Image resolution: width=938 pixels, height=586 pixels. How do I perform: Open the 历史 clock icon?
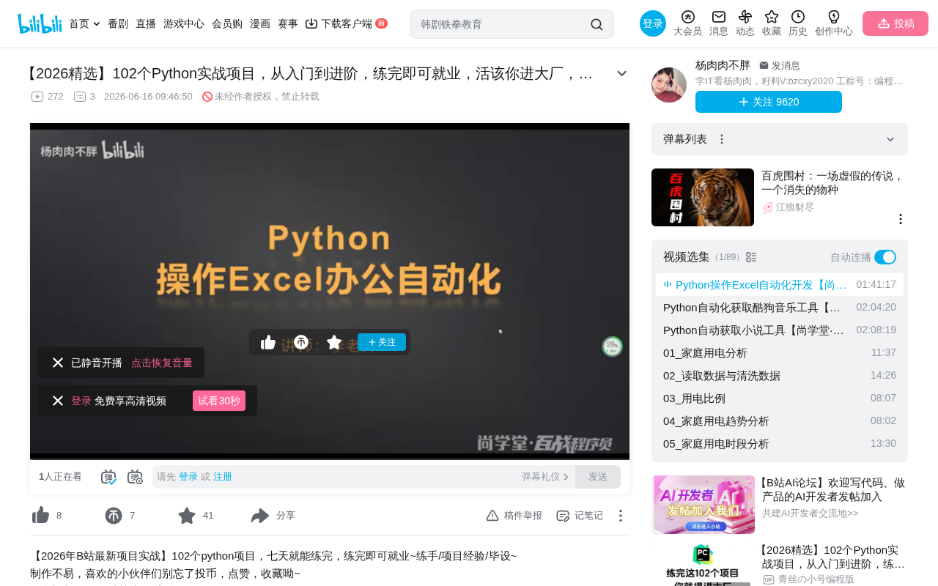[798, 17]
